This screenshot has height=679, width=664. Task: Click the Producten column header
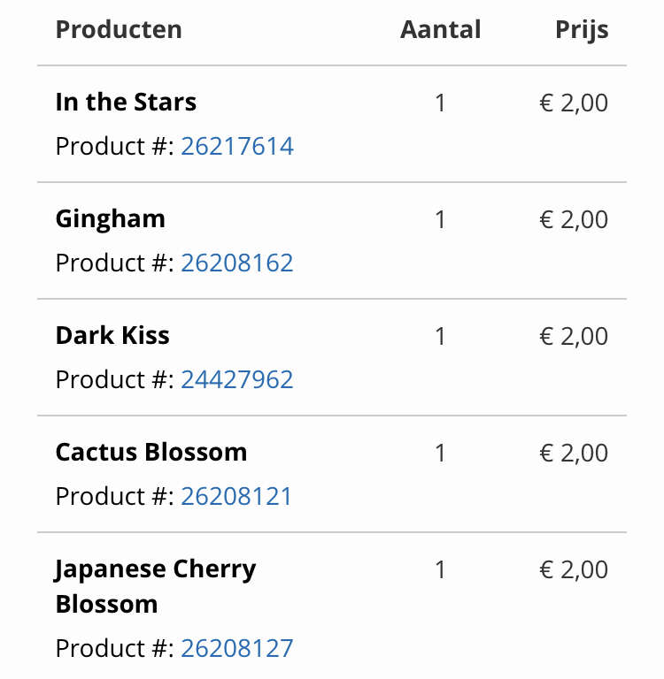pyautogui.click(x=119, y=29)
